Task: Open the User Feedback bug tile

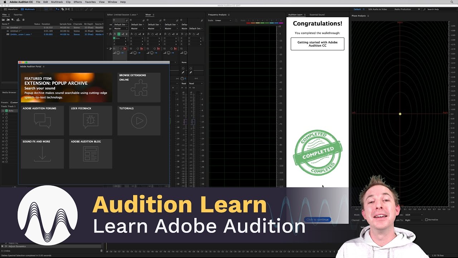Action: tap(91, 121)
